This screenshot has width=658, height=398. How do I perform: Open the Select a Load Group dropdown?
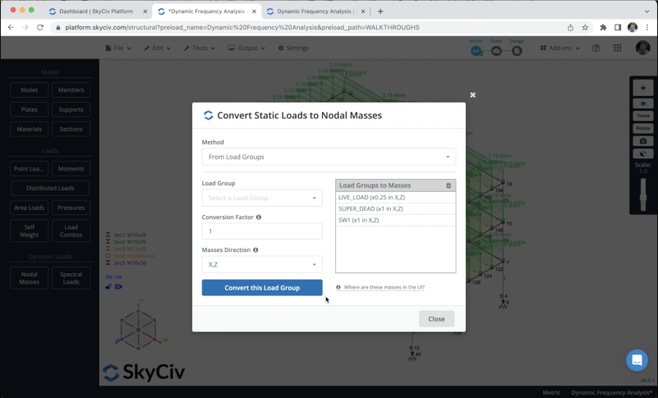tap(262, 198)
